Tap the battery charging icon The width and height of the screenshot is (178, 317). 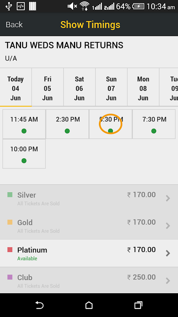(x=138, y=6)
